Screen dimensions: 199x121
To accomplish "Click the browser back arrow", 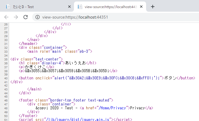I will pos(6,17).
